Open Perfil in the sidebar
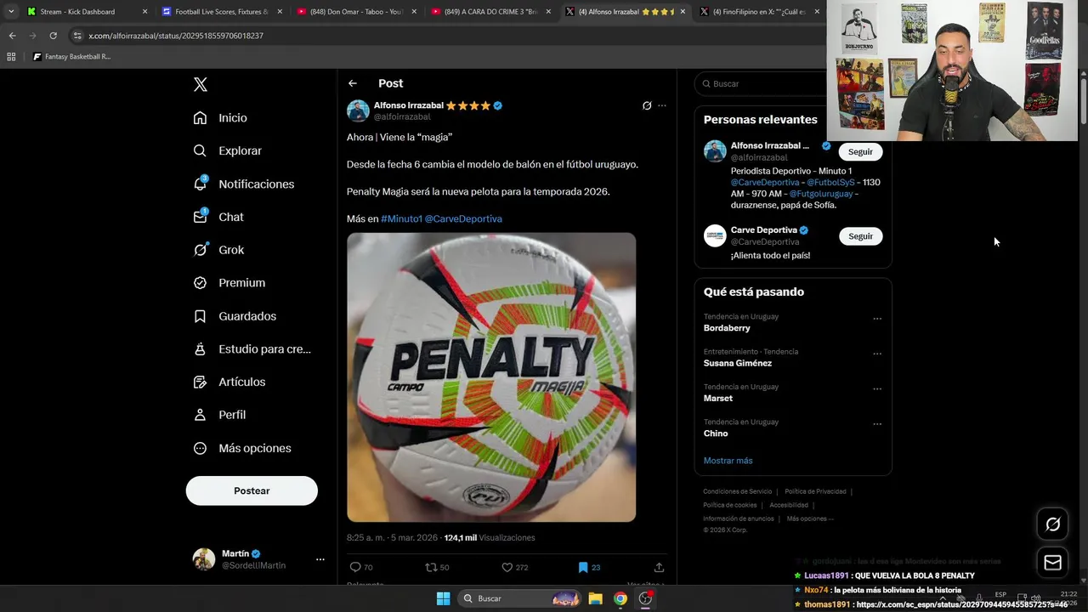Image resolution: width=1088 pixels, height=612 pixels. click(220, 415)
